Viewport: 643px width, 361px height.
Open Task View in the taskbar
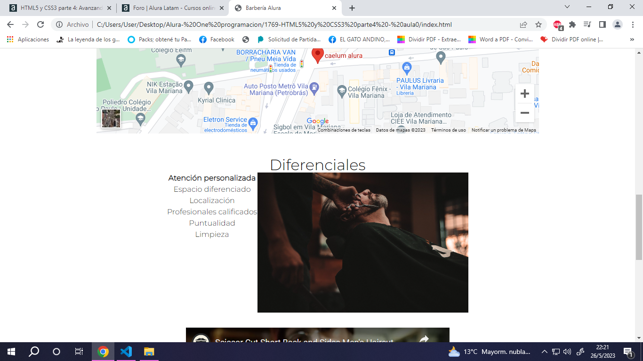(x=79, y=352)
